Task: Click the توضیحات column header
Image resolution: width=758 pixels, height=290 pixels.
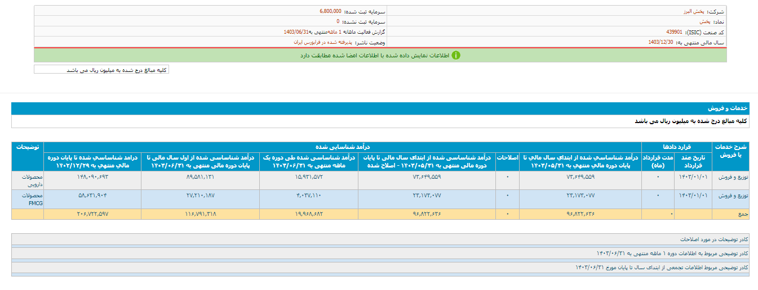Action: click(28, 147)
